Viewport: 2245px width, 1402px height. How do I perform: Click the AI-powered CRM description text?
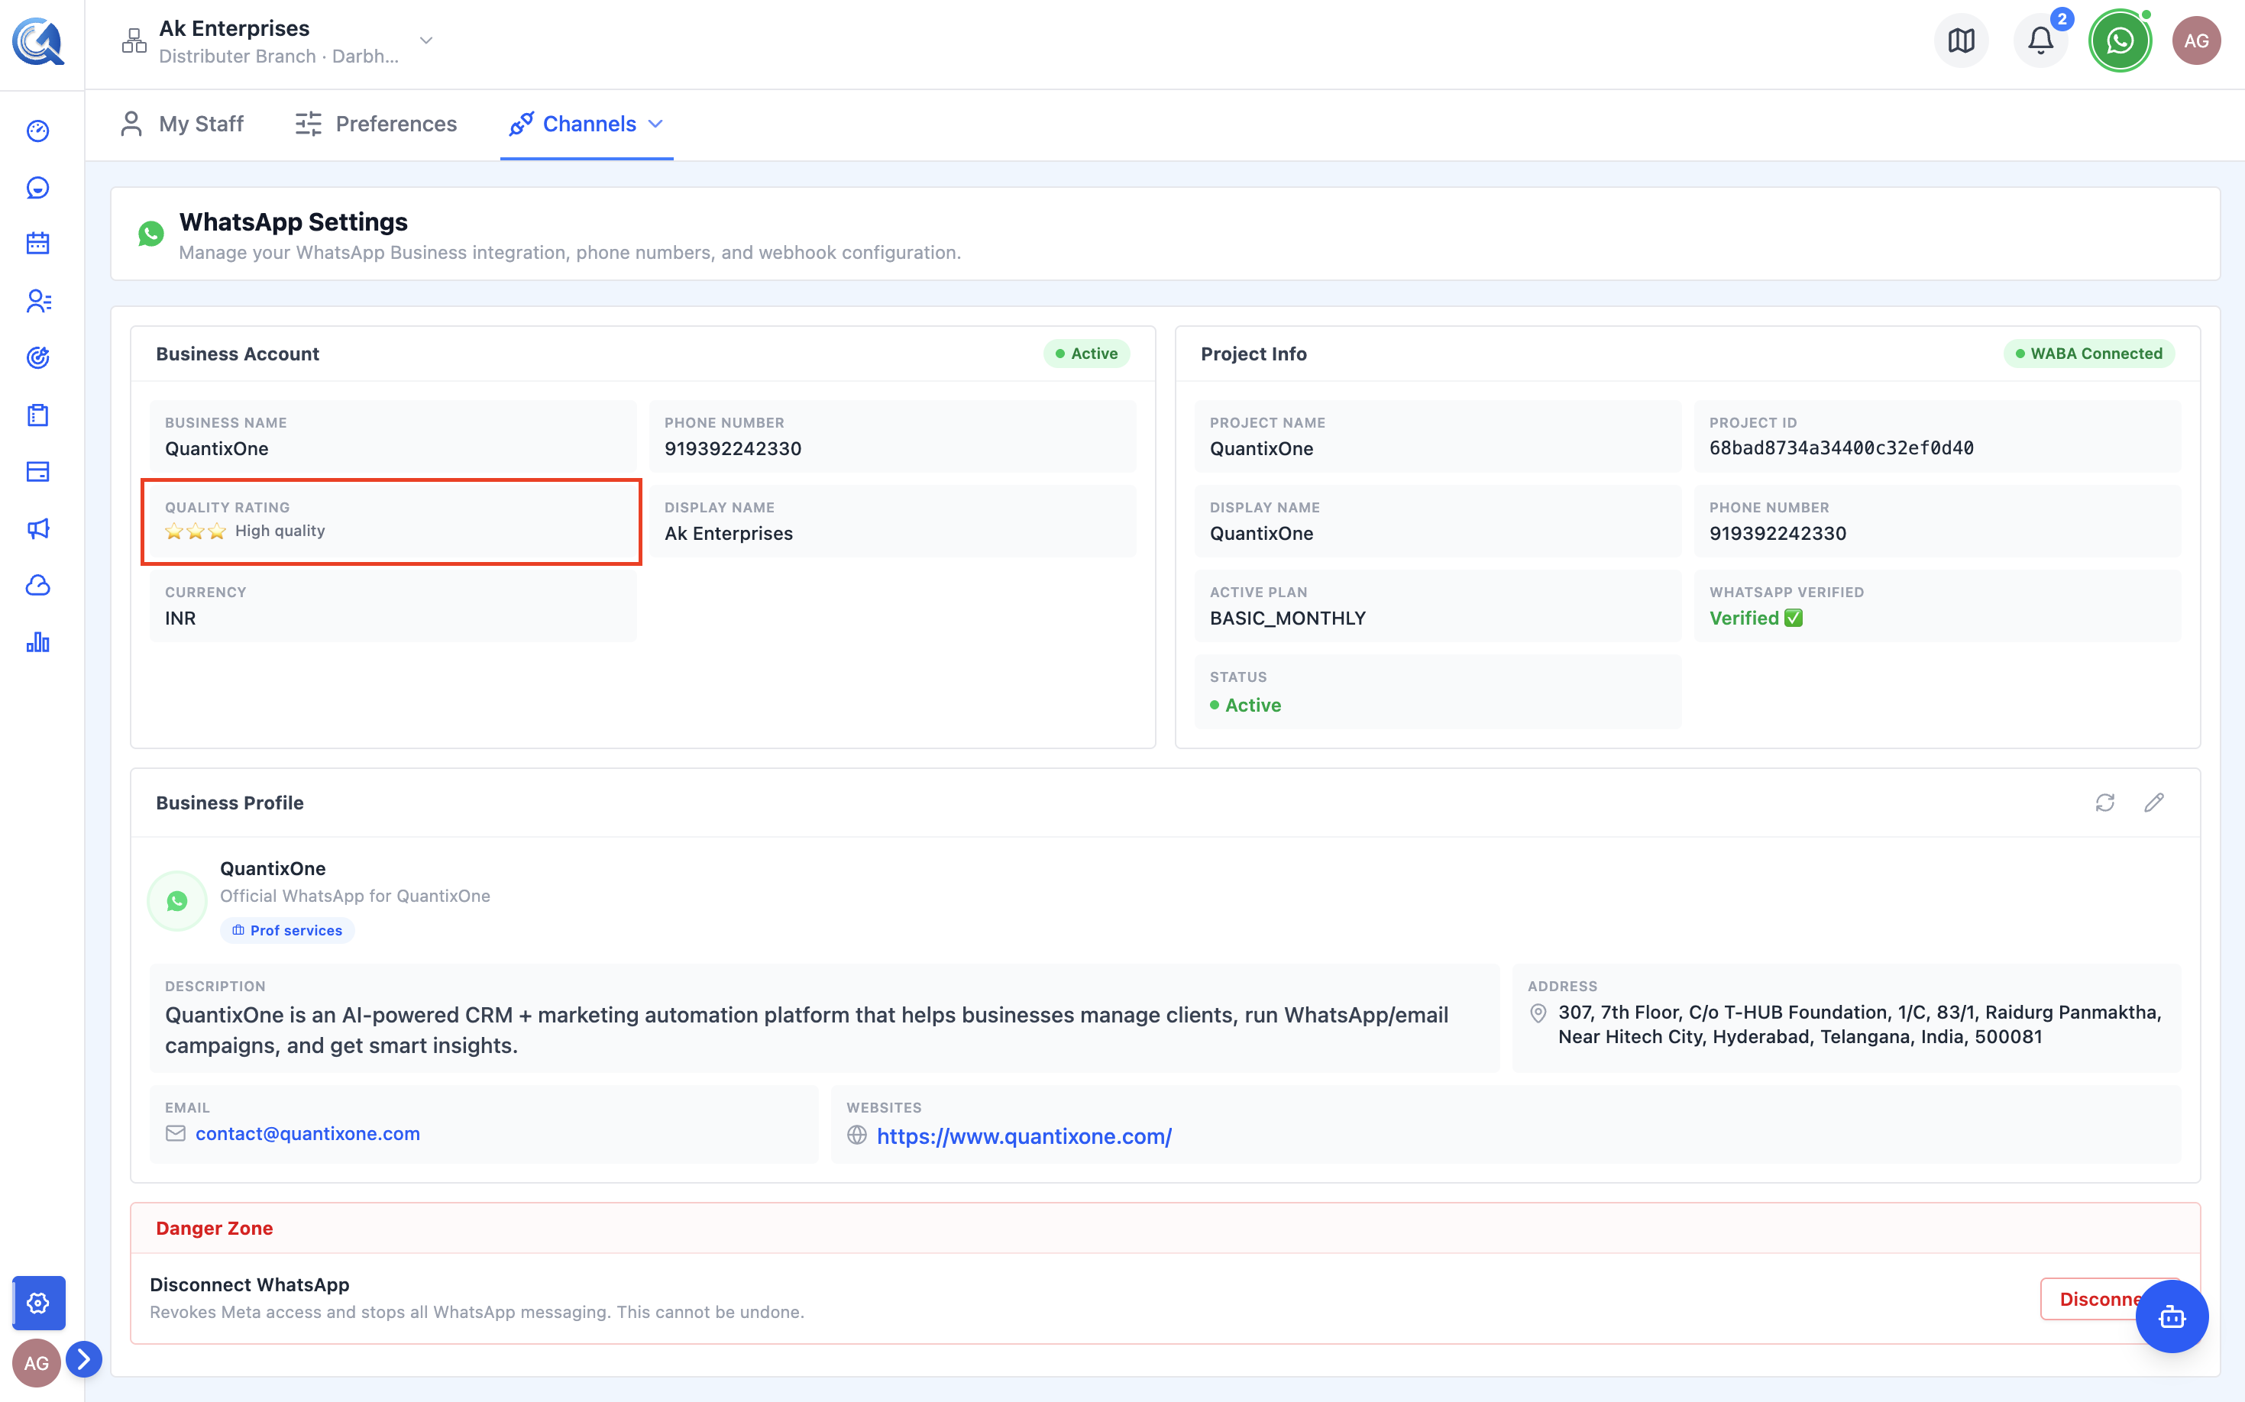(x=807, y=1030)
